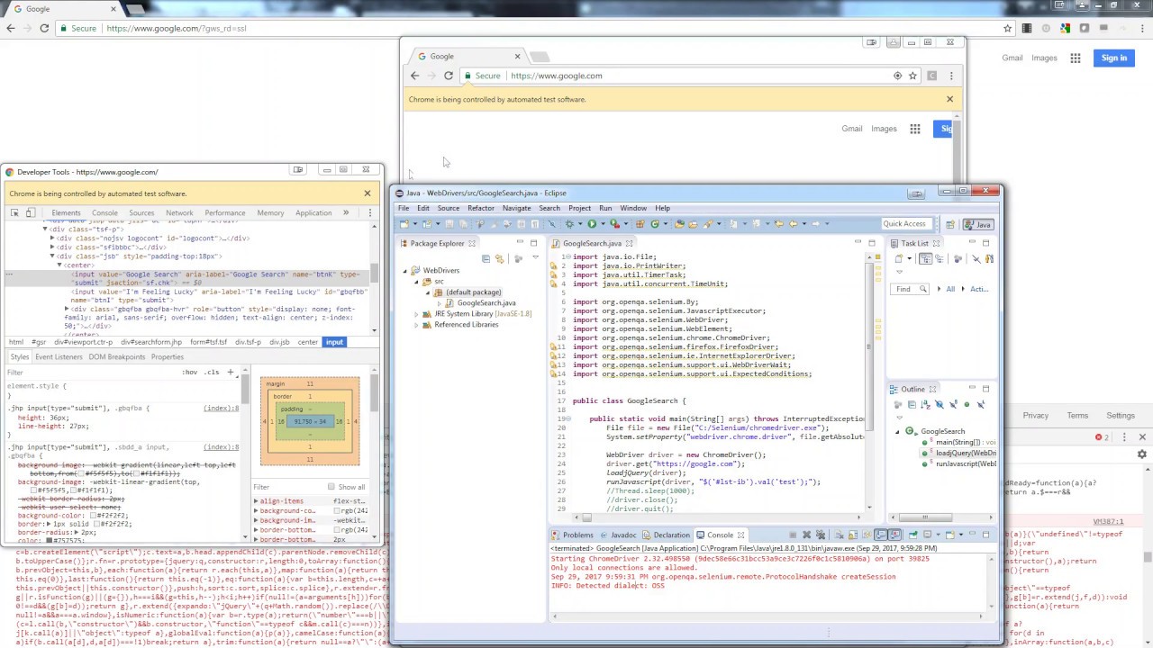Collapse the WebDrivers project node

[405, 271]
